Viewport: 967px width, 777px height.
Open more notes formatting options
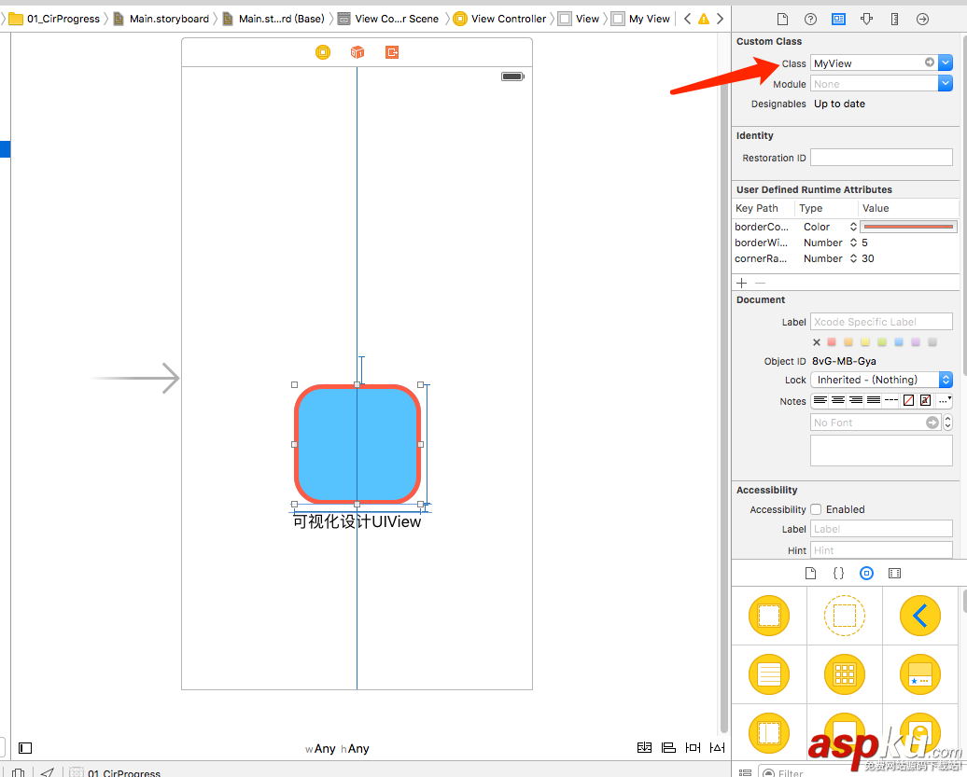[945, 400]
